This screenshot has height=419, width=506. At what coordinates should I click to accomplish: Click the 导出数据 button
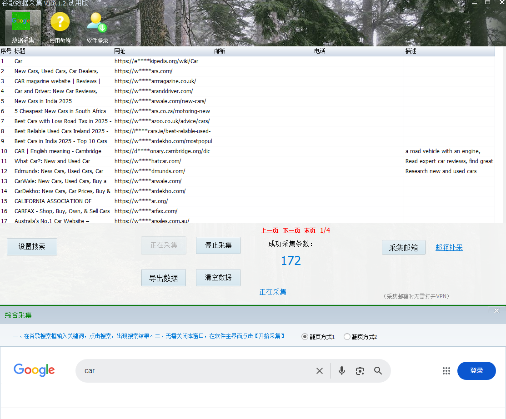(x=164, y=278)
